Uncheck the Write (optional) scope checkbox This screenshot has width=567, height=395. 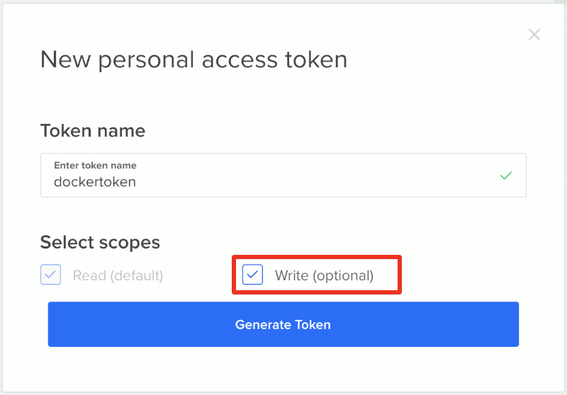pos(252,275)
